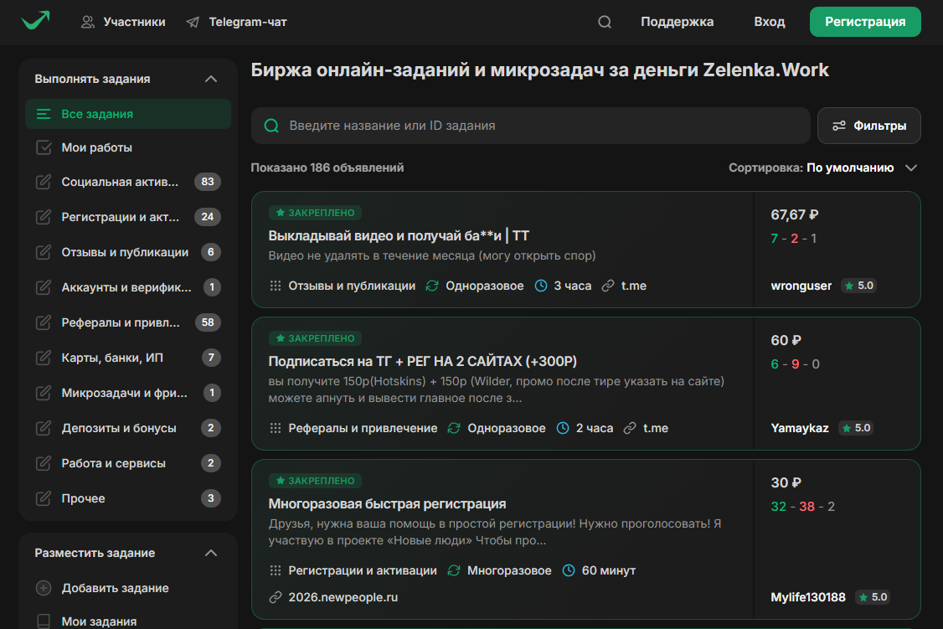Click t.me link on the 2 часа task
Screen dimensions: 943x629
click(x=656, y=428)
